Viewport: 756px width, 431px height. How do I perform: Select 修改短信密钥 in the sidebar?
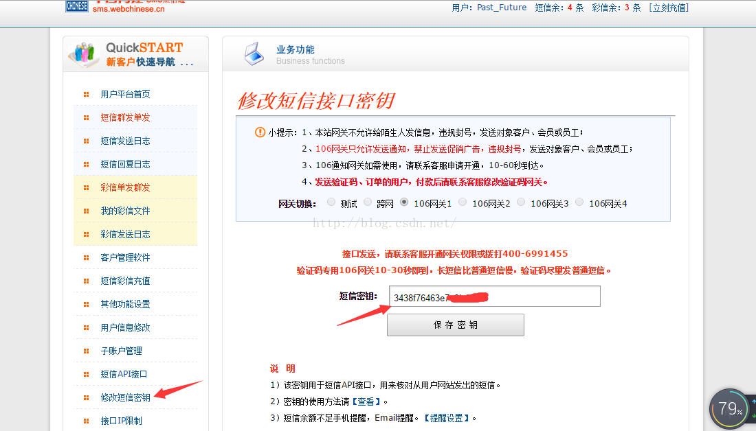[125, 398]
